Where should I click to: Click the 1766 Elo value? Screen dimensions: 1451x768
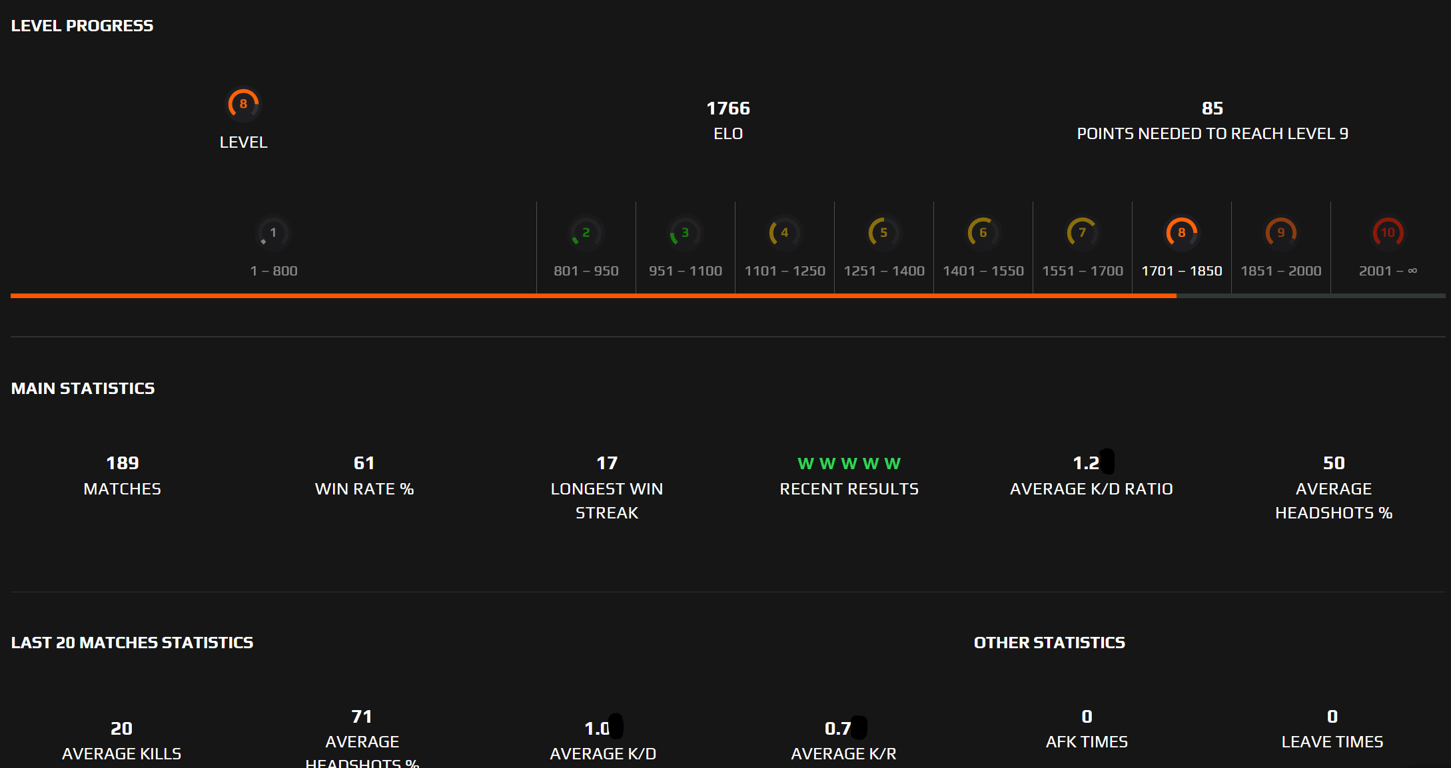coord(728,108)
